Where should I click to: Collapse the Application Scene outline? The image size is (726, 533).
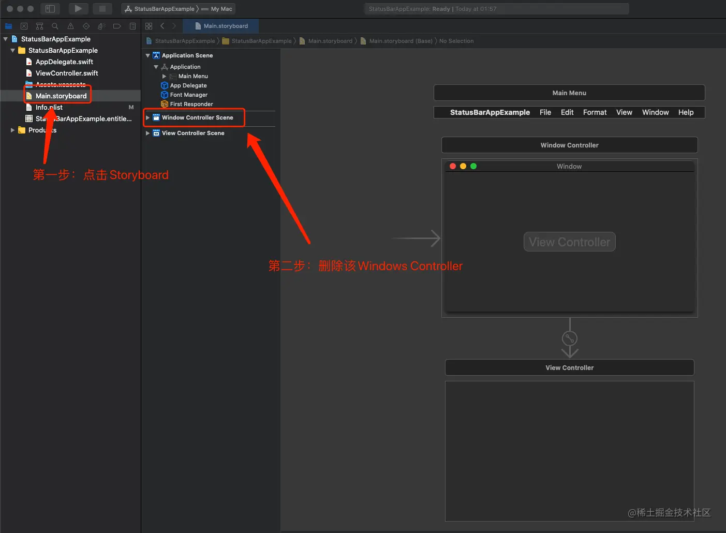pos(148,55)
